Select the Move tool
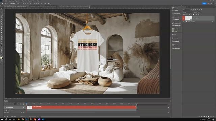 (x=2, y=8)
